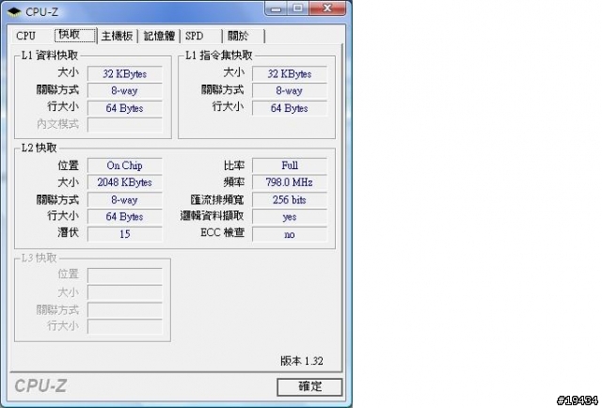Click L1 data cache 8-way associativity field
This screenshot has width=602, height=408.
click(125, 91)
